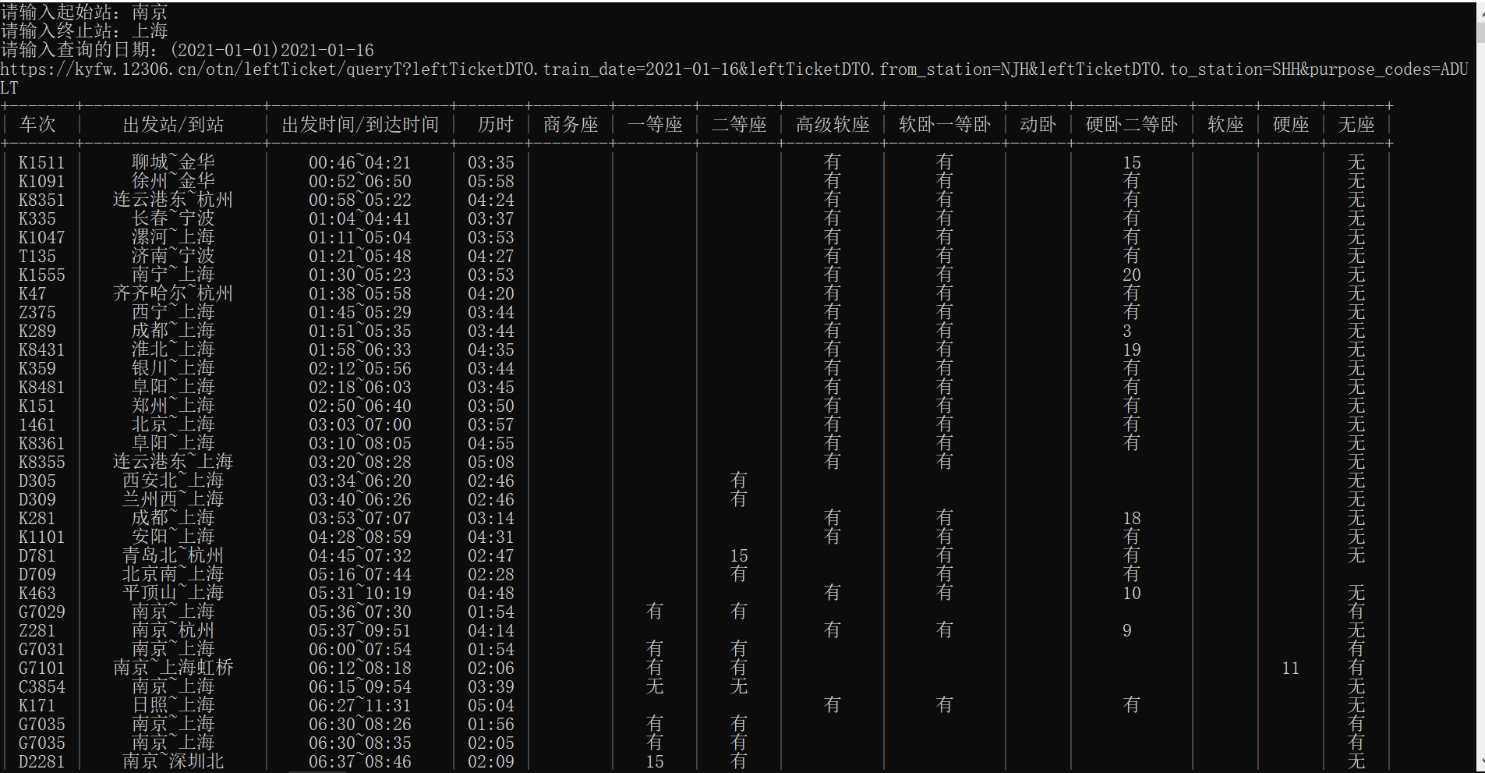The width and height of the screenshot is (1485, 773).
Task: Click the route '南京~深圳北'
Action: click(x=173, y=761)
